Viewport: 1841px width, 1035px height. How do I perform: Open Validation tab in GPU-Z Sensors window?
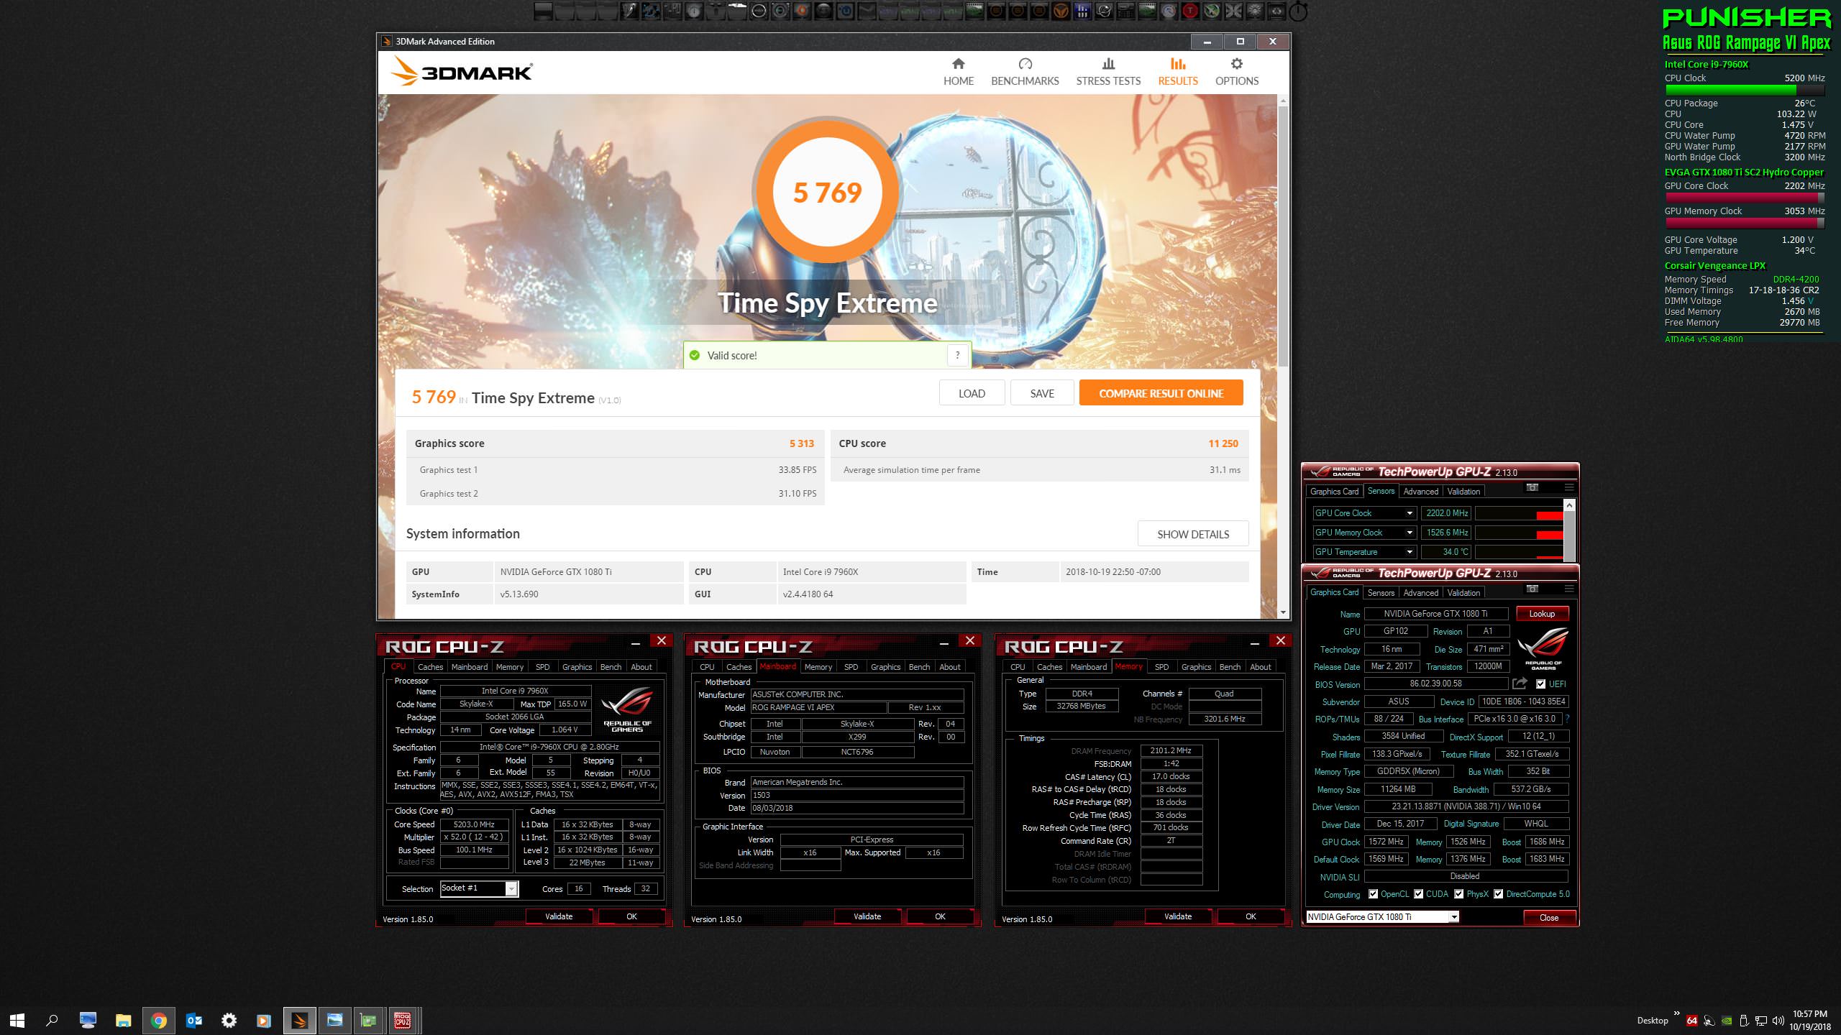click(x=1463, y=492)
